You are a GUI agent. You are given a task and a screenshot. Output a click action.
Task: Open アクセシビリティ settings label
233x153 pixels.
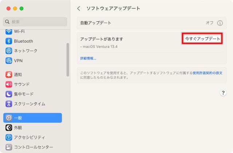coord(29,137)
